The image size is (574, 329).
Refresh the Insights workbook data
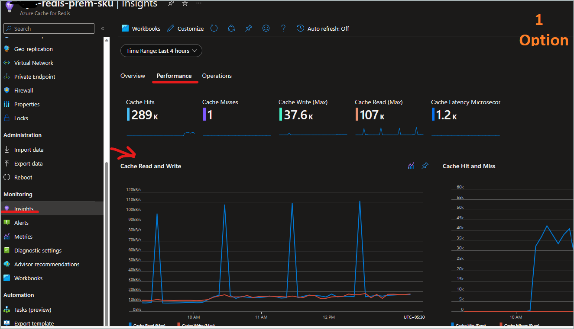(214, 28)
